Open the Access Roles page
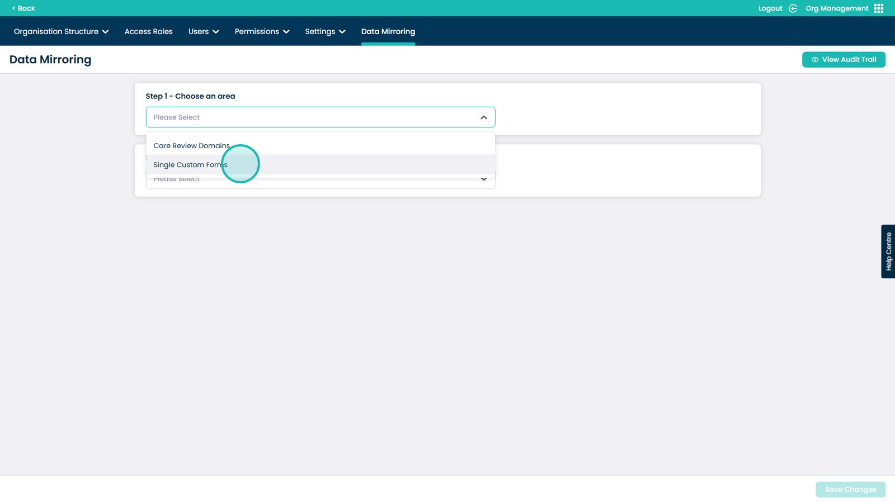 point(148,31)
